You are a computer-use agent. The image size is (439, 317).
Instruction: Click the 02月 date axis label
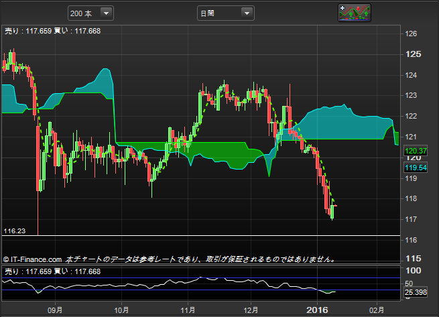(377, 310)
